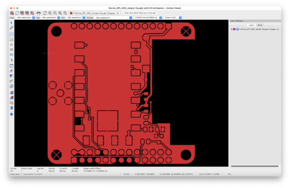Image resolution: width=290 pixels, height=188 pixels.
Task: Switch units to millimeters
Action: (12, 55)
